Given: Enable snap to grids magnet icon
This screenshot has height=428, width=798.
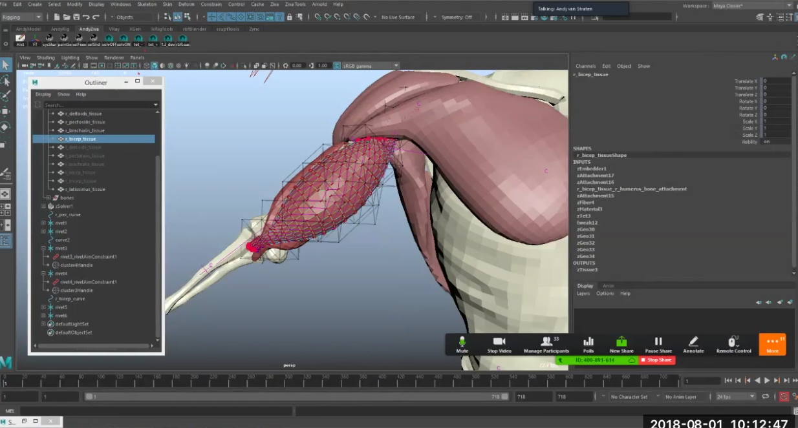Looking at the screenshot, I should coord(211,17).
